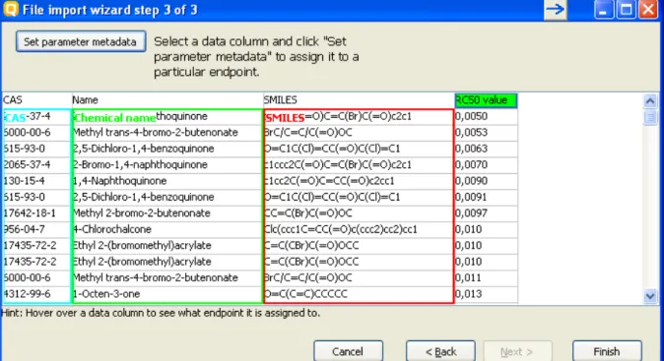Click the RC50 cell 0,0097
Screen dimensions: 664x361
coord(486,213)
